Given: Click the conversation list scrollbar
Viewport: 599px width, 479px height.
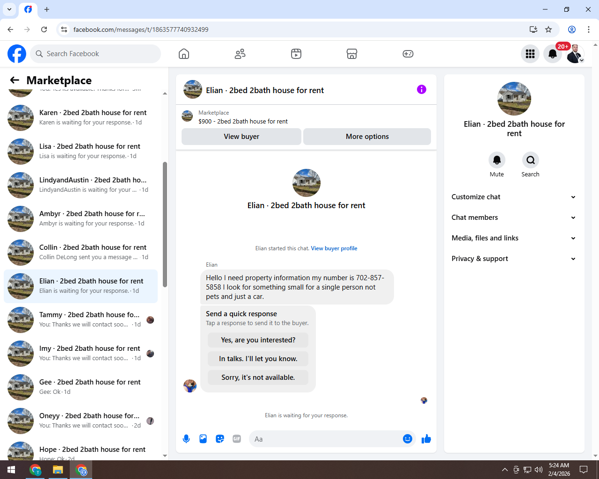Looking at the screenshot, I should (165, 225).
